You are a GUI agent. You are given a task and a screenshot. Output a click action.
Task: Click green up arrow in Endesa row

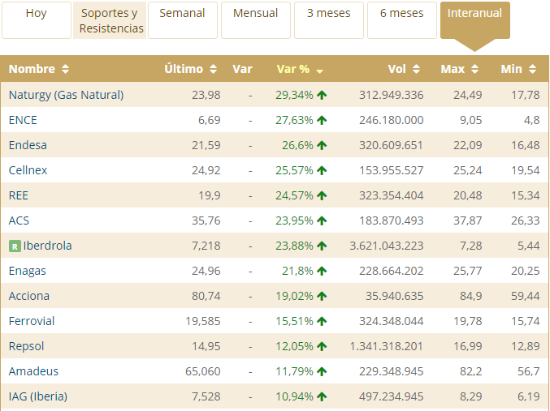pos(322,145)
